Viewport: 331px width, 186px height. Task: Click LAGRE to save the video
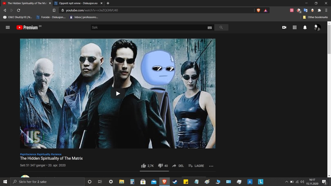click(196, 166)
